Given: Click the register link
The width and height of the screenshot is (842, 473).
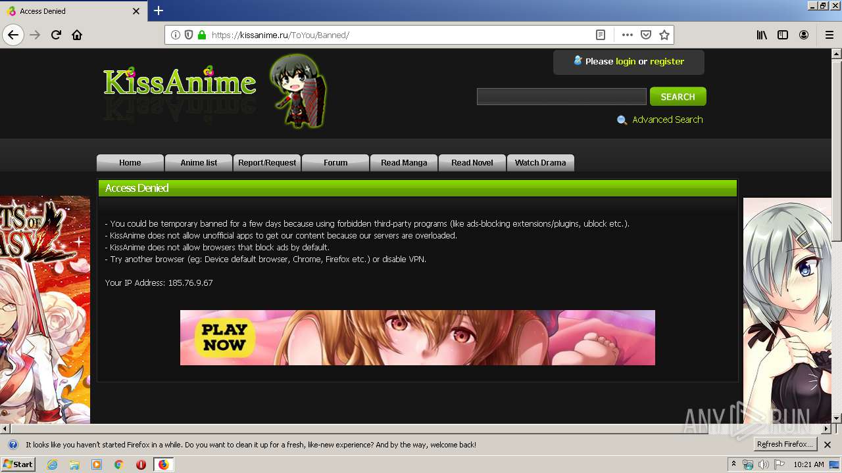Looking at the screenshot, I should pos(667,61).
